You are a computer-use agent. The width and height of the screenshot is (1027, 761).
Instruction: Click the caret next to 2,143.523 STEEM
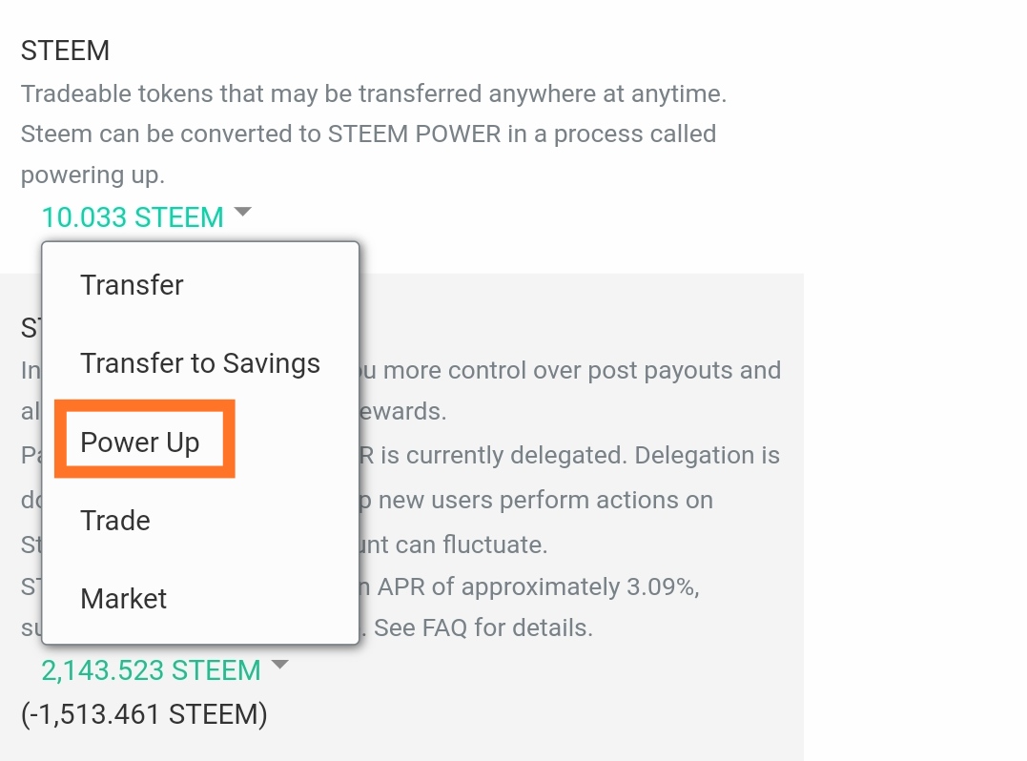[x=279, y=666]
